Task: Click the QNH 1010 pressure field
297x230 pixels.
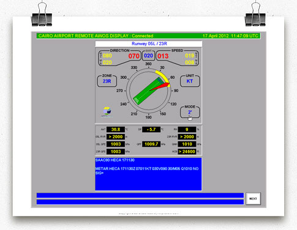Action: (x=187, y=144)
